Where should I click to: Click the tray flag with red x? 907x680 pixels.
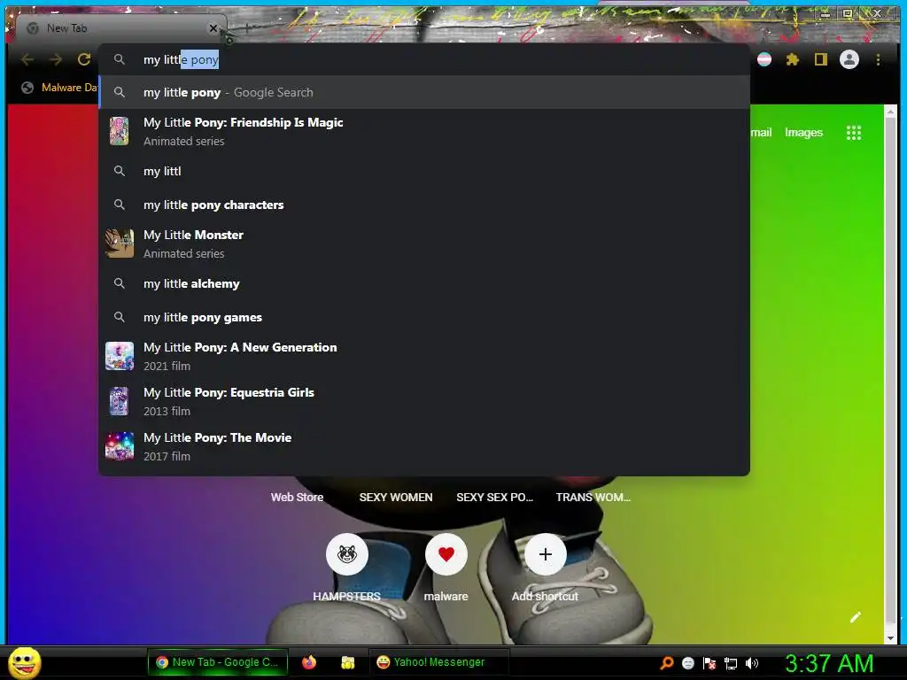coord(709,662)
